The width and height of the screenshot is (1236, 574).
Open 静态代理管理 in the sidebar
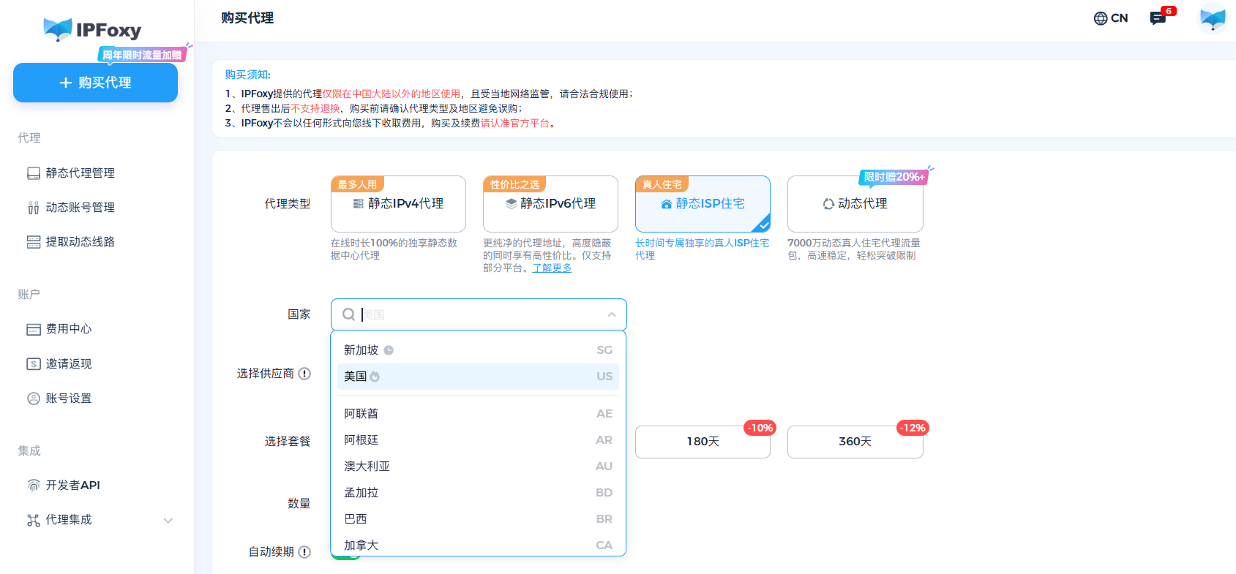(80, 173)
